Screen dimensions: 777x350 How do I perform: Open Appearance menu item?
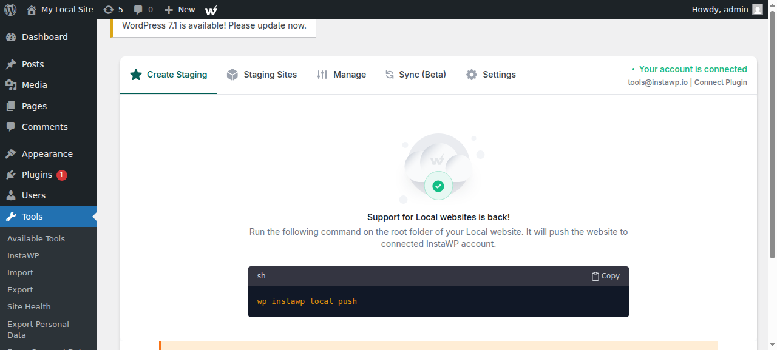tap(49, 154)
